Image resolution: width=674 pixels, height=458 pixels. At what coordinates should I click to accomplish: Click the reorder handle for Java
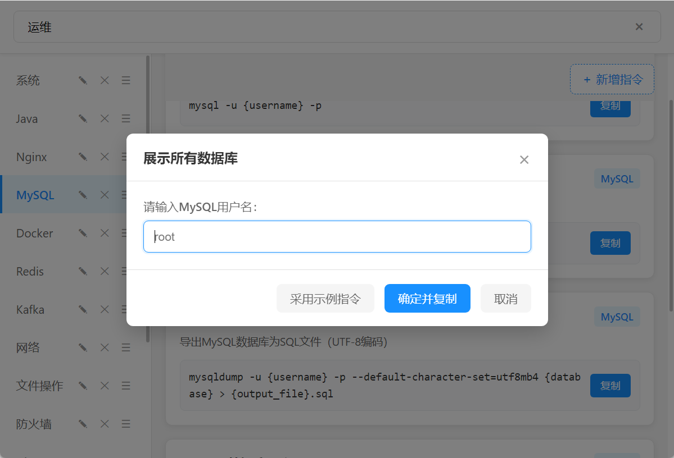pos(125,118)
